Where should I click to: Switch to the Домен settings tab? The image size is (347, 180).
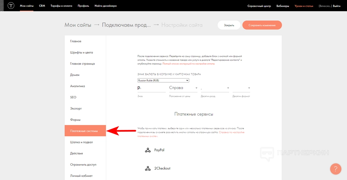pyautogui.click(x=75, y=75)
